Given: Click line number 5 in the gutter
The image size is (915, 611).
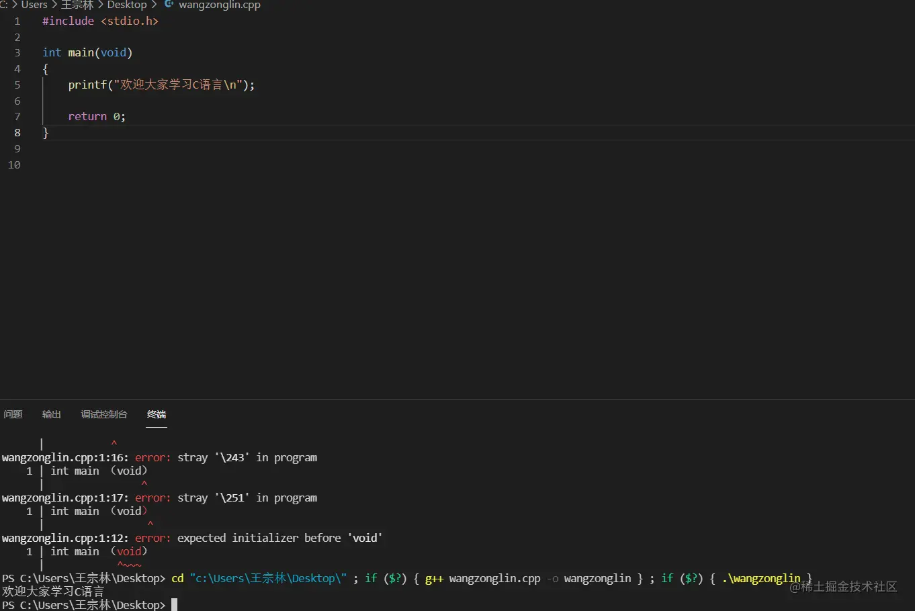Looking at the screenshot, I should coord(17,85).
